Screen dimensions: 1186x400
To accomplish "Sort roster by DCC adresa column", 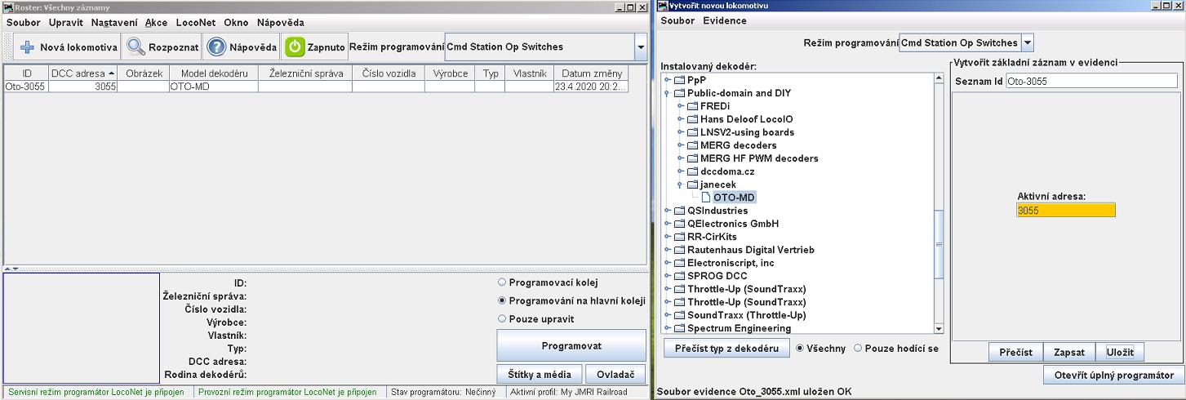I will (x=83, y=73).
